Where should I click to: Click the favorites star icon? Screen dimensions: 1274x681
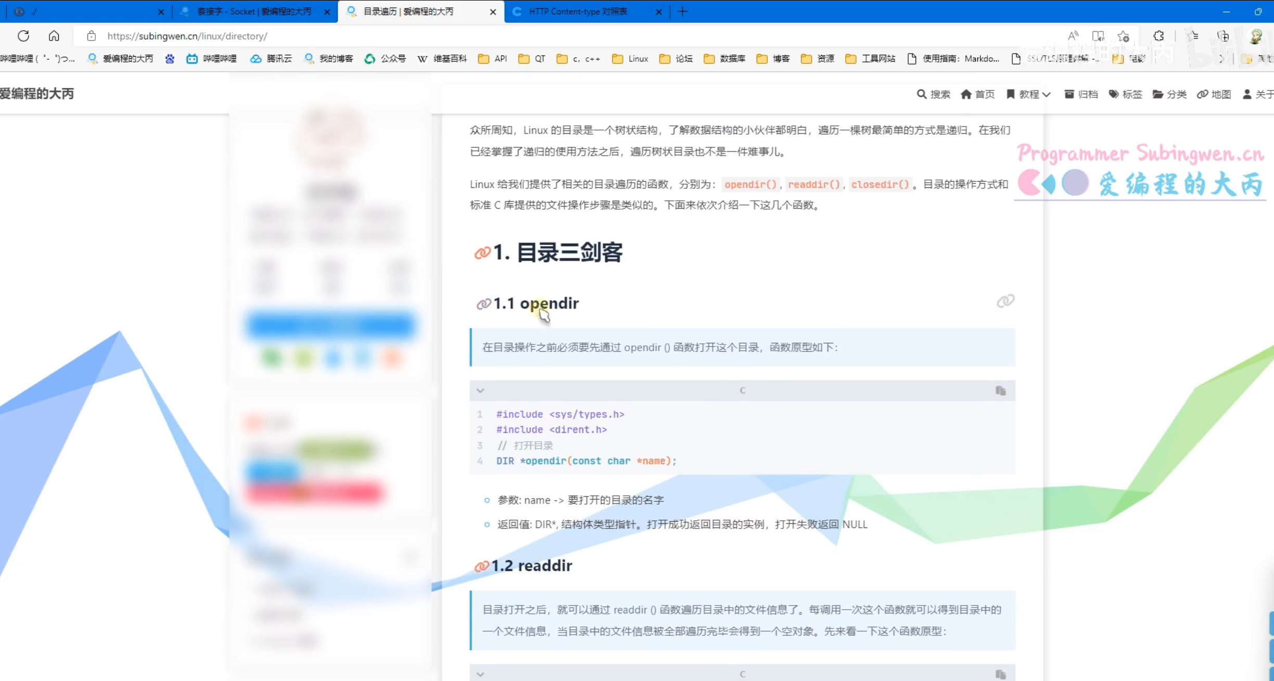[1123, 36]
